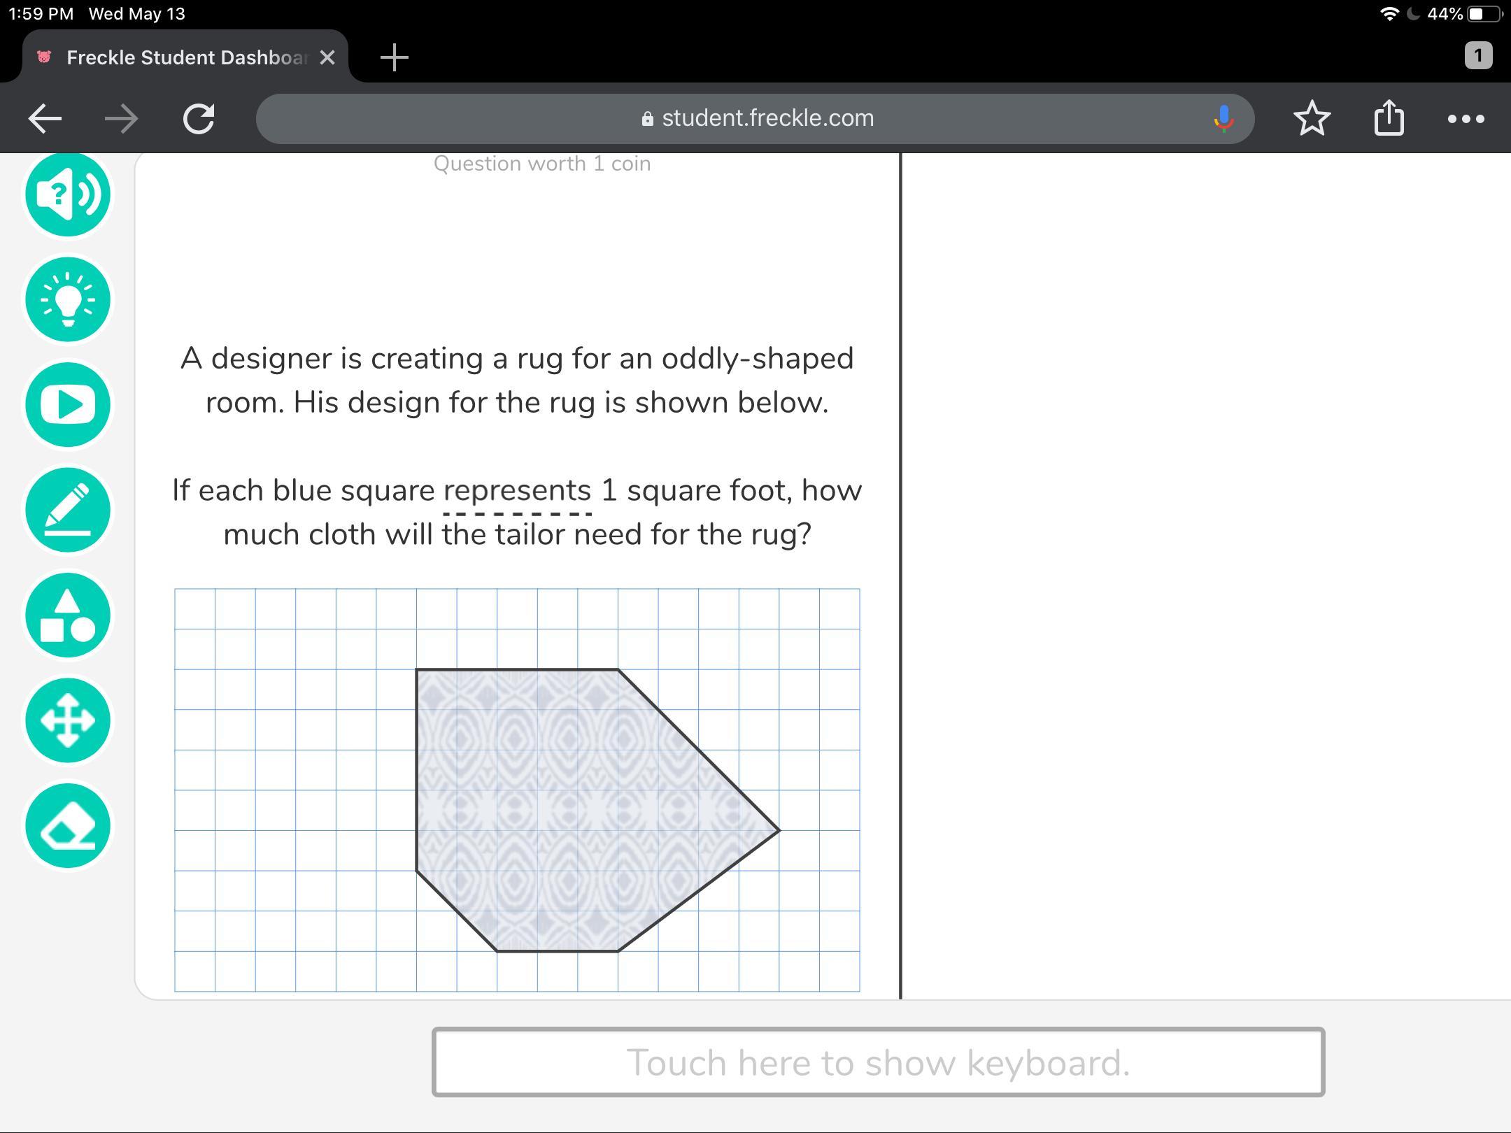Open a new browser tab

click(x=395, y=57)
